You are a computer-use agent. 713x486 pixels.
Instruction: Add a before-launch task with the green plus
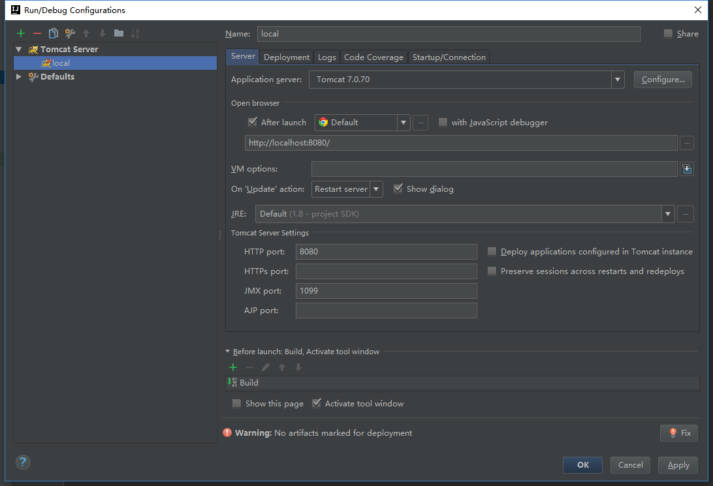point(233,367)
